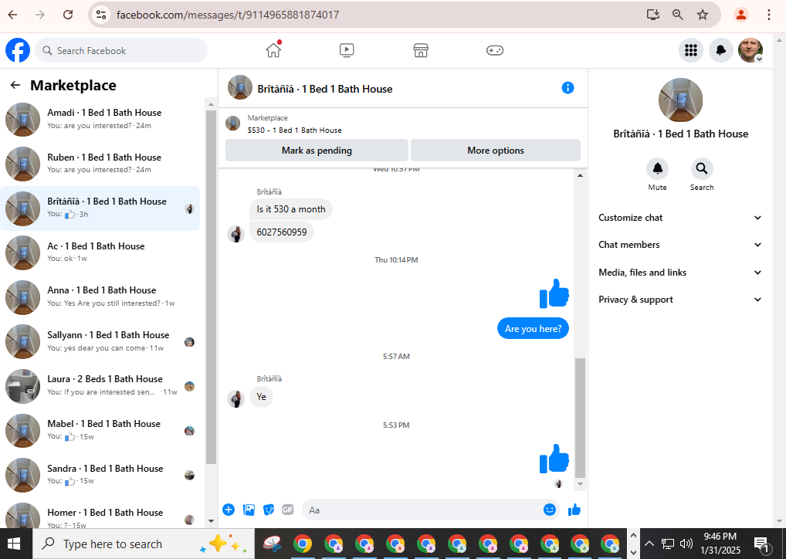Viewport: 786px width, 559px height.
Task: Go back with Marketplace back arrow
Action: [x=15, y=85]
